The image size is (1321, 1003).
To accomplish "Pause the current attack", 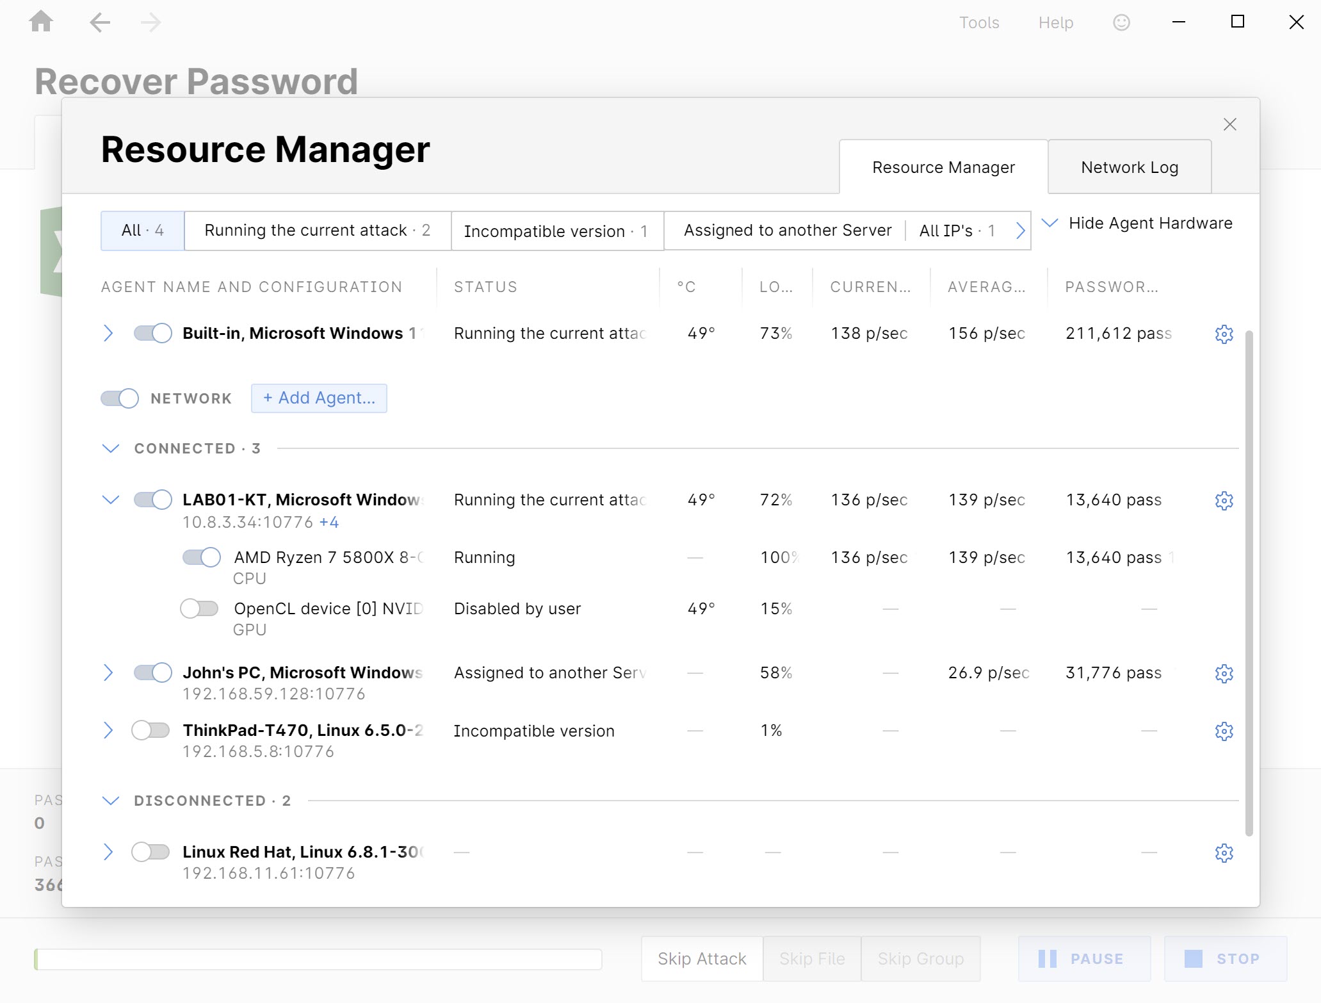I will point(1084,959).
